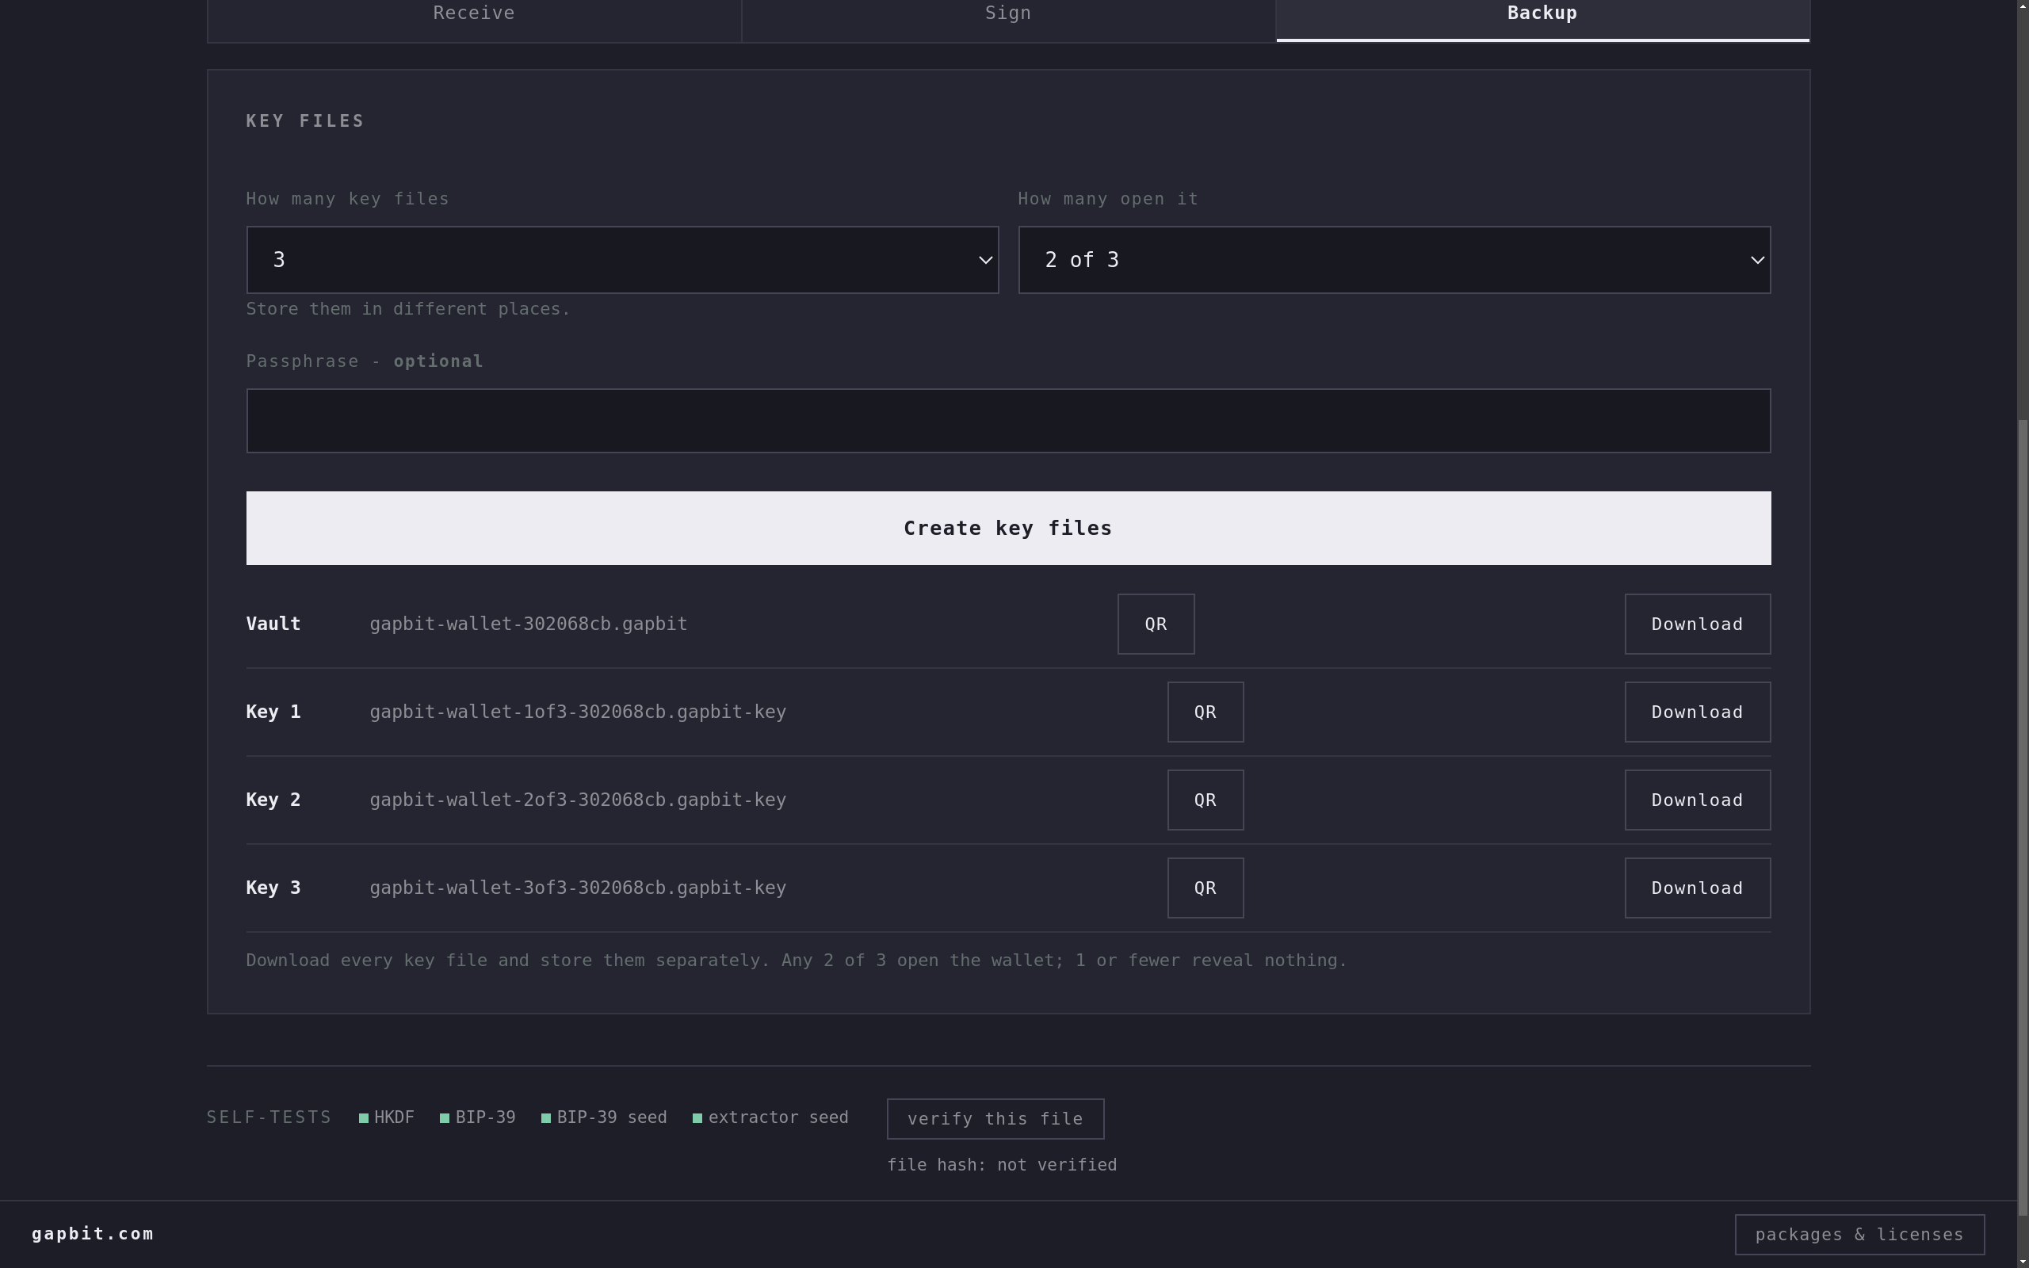Download the Key 2 file
Screen dimensions: 2029x1268
(1697, 800)
